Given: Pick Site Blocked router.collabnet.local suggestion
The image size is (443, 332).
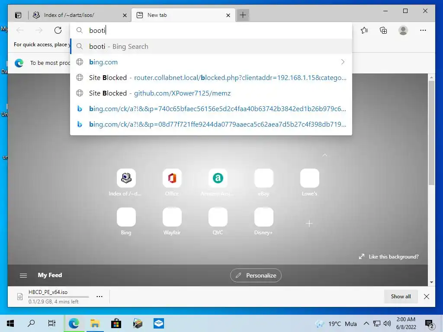Looking at the screenshot, I should pyautogui.click(x=211, y=77).
